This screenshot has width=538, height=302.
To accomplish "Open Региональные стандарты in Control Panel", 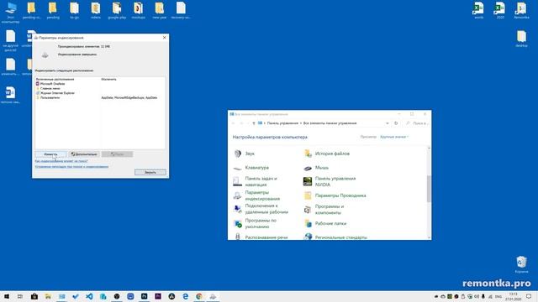I will [335, 237].
